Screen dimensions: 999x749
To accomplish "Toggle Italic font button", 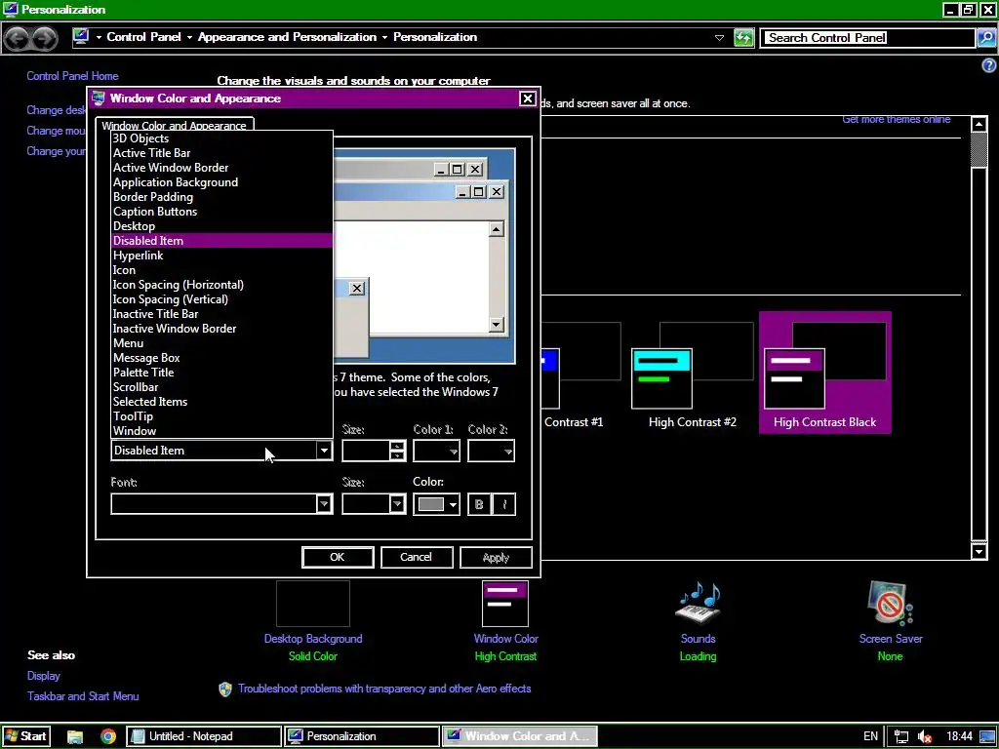I will point(504,504).
